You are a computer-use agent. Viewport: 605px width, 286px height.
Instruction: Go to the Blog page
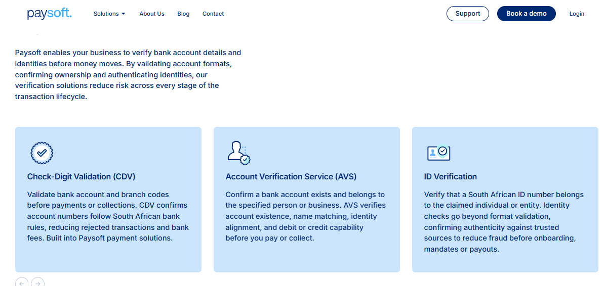[183, 14]
